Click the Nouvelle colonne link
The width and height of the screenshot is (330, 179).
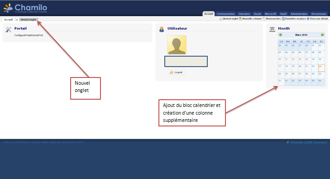click(252, 19)
